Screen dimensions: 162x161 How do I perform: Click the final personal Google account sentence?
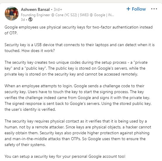(65, 156)
